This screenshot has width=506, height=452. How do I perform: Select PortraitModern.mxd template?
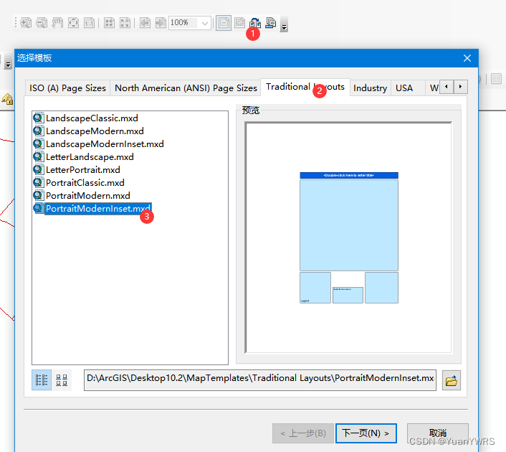click(88, 195)
